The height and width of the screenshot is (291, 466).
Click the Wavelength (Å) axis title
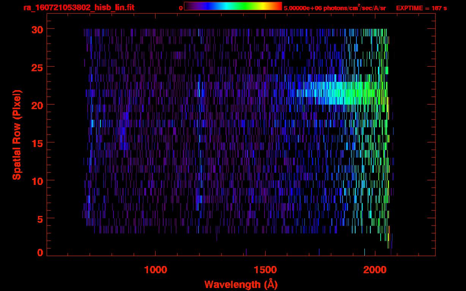241,284
